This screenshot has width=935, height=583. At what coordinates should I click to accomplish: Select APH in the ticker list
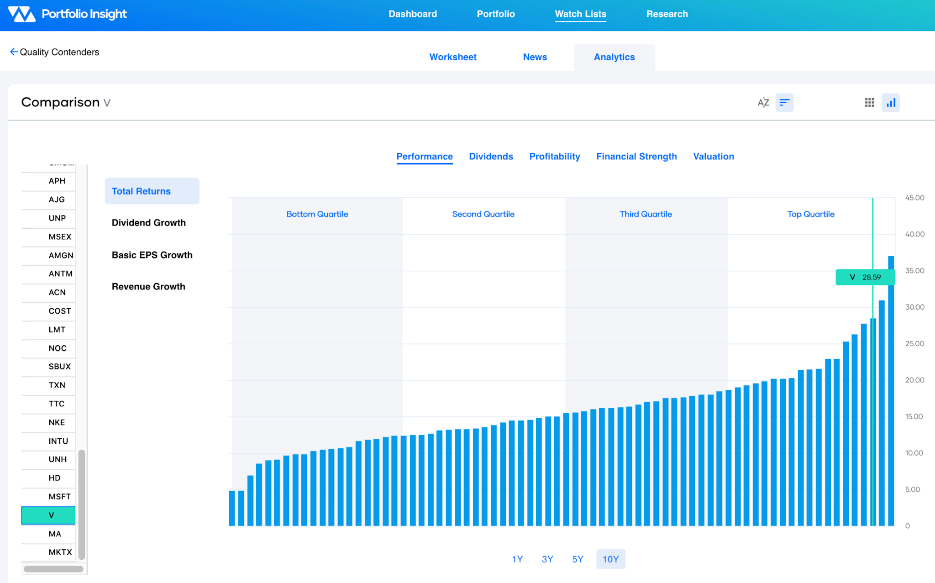[48, 181]
